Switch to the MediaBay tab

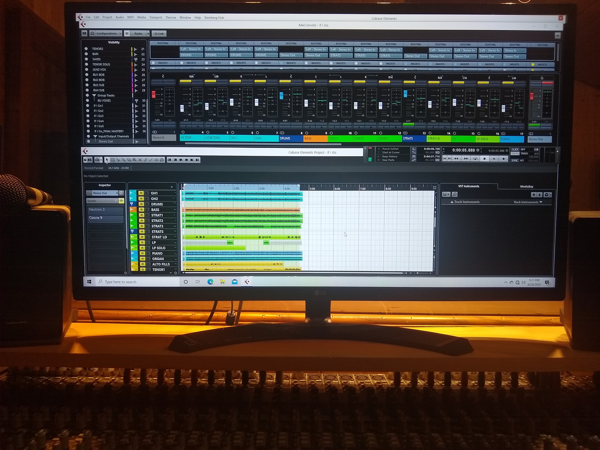coord(526,187)
